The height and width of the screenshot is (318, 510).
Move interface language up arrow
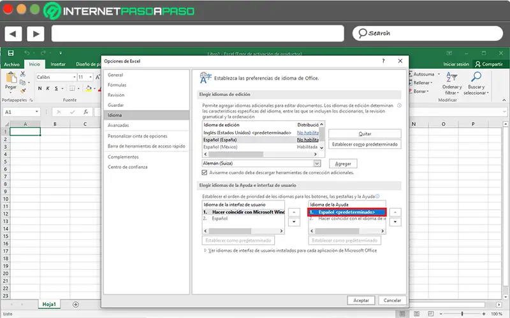[294, 212]
